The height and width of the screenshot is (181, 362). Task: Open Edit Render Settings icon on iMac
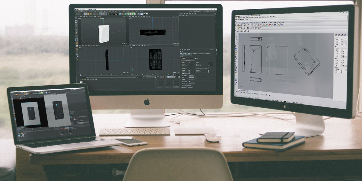point(117,14)
